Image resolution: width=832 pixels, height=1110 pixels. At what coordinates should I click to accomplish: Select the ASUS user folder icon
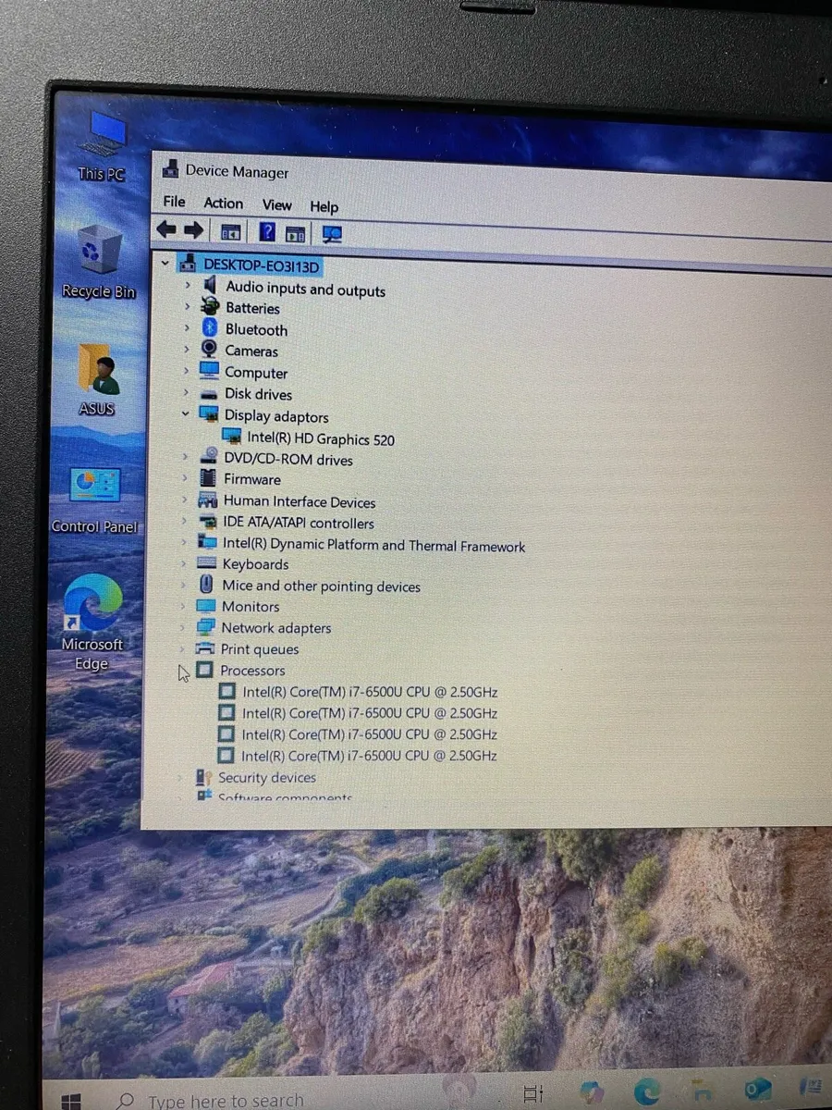(x=97, y=379)
